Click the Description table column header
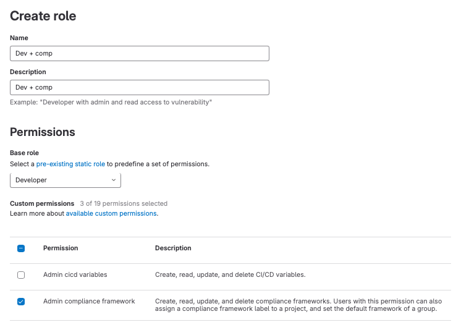Image resolution: width=456 pixels, height=322 pixels. 173,248
